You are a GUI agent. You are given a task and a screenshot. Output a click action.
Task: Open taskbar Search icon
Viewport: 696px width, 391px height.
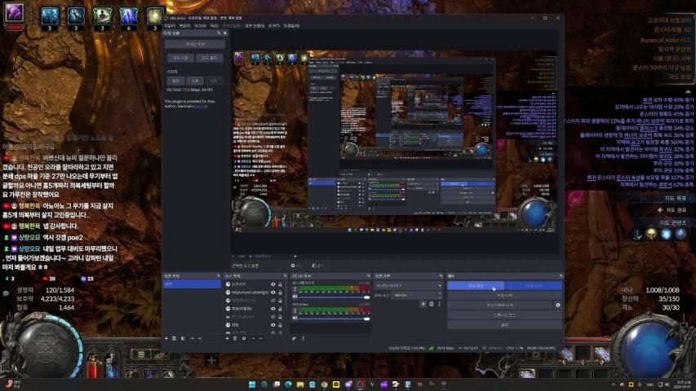pos(264,384)
